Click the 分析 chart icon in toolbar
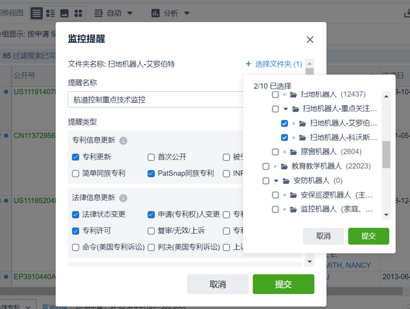This screenshot has height=309, width=410. tap(155, 14)
